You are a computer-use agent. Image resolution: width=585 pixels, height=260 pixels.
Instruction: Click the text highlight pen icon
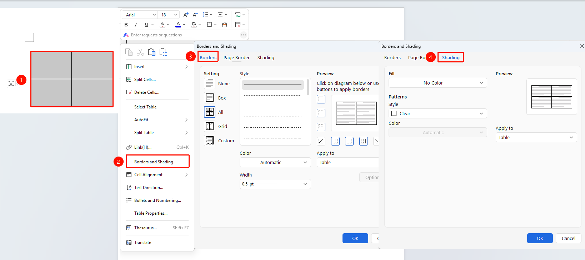[x=162, y=25]
